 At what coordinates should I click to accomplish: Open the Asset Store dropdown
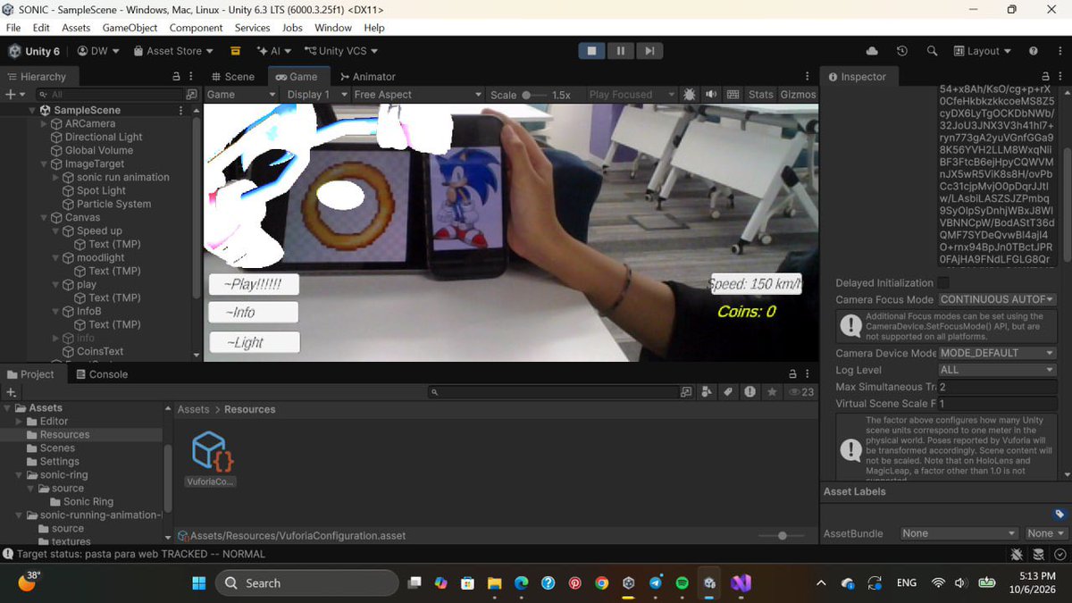tap(172, 52)
